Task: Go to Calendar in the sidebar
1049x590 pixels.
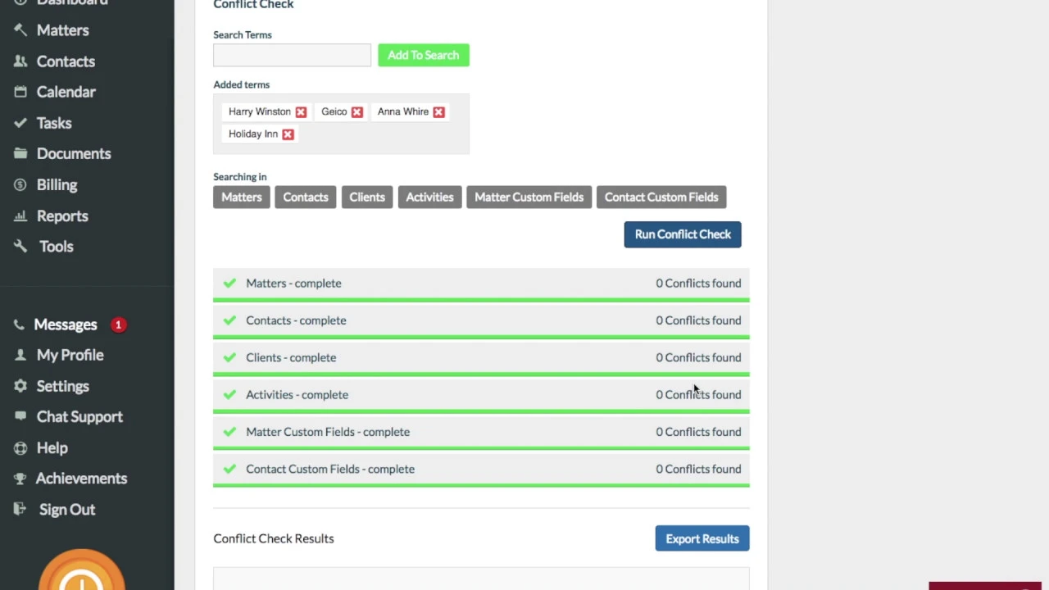Action: click(66, 92)
